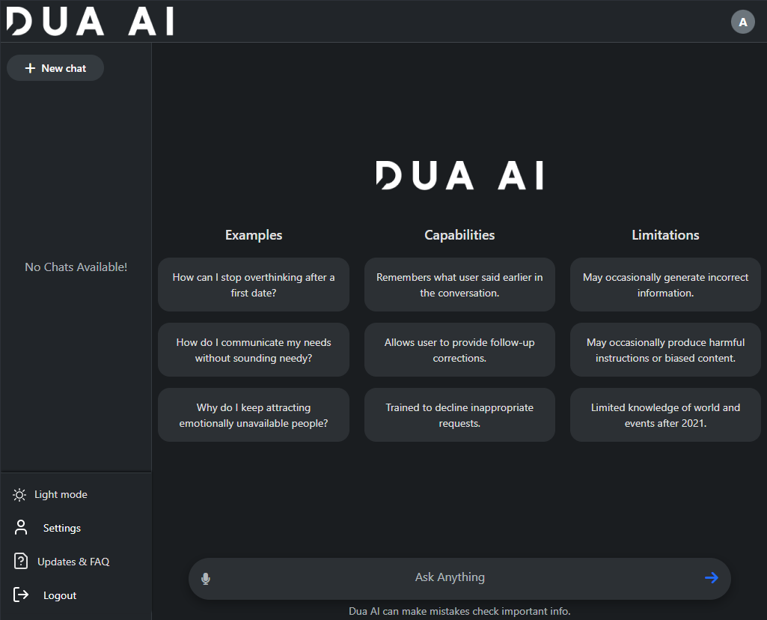Viewport: 767px width, 620px height.
Task: Open Settings from the sidebar menu
Action: click(61, 529)
